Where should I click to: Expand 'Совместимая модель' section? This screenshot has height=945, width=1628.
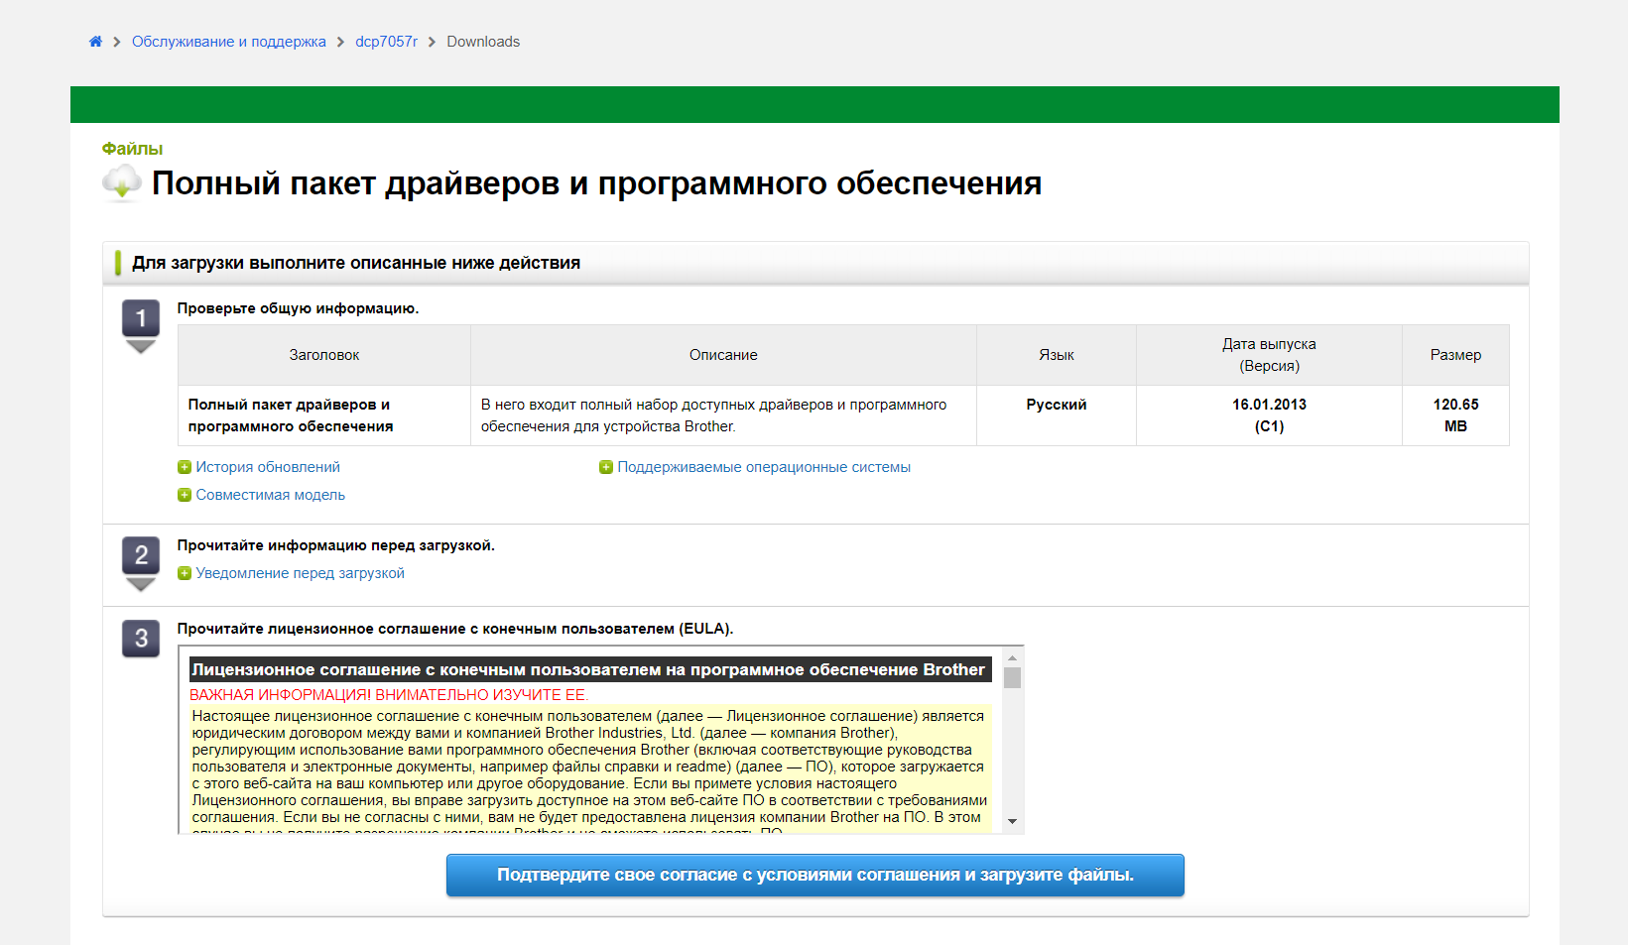(x=270, y=495)
